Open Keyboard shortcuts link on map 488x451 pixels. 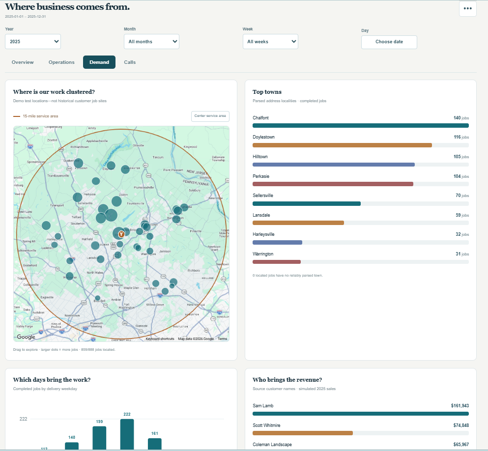160,338
